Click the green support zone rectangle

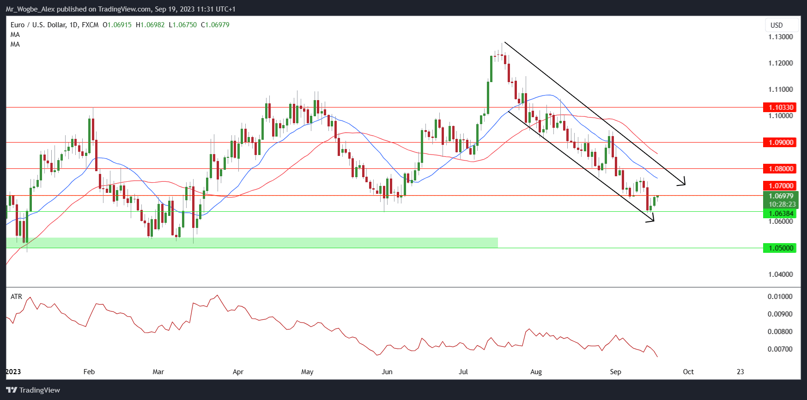tap(252, 243)
